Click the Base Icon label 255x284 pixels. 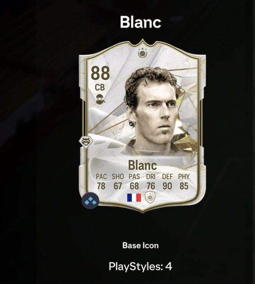140,245
